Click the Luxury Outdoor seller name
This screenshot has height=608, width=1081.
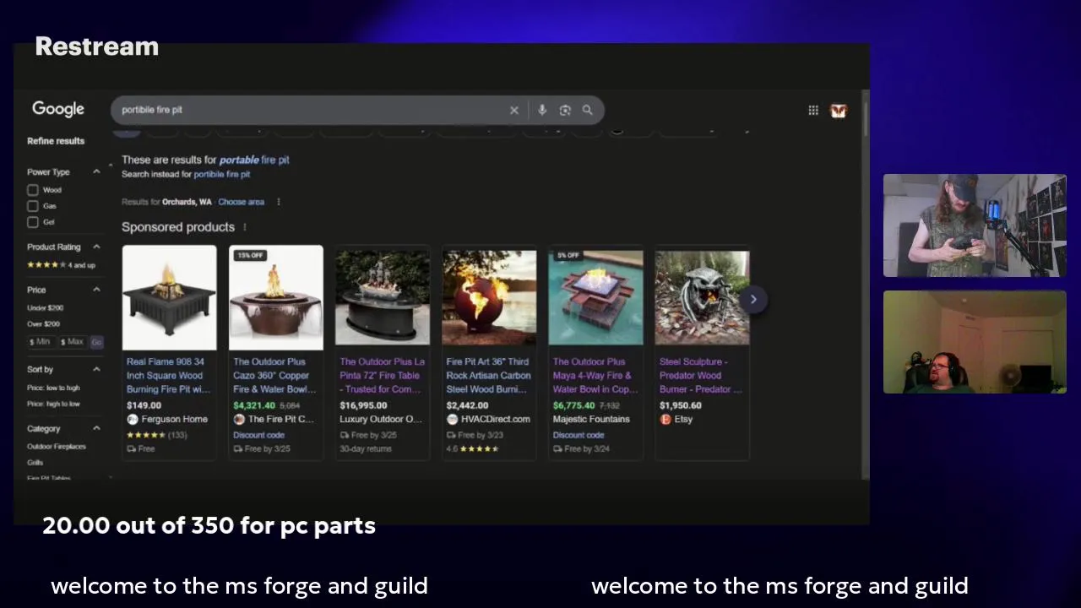coord(381,420)
